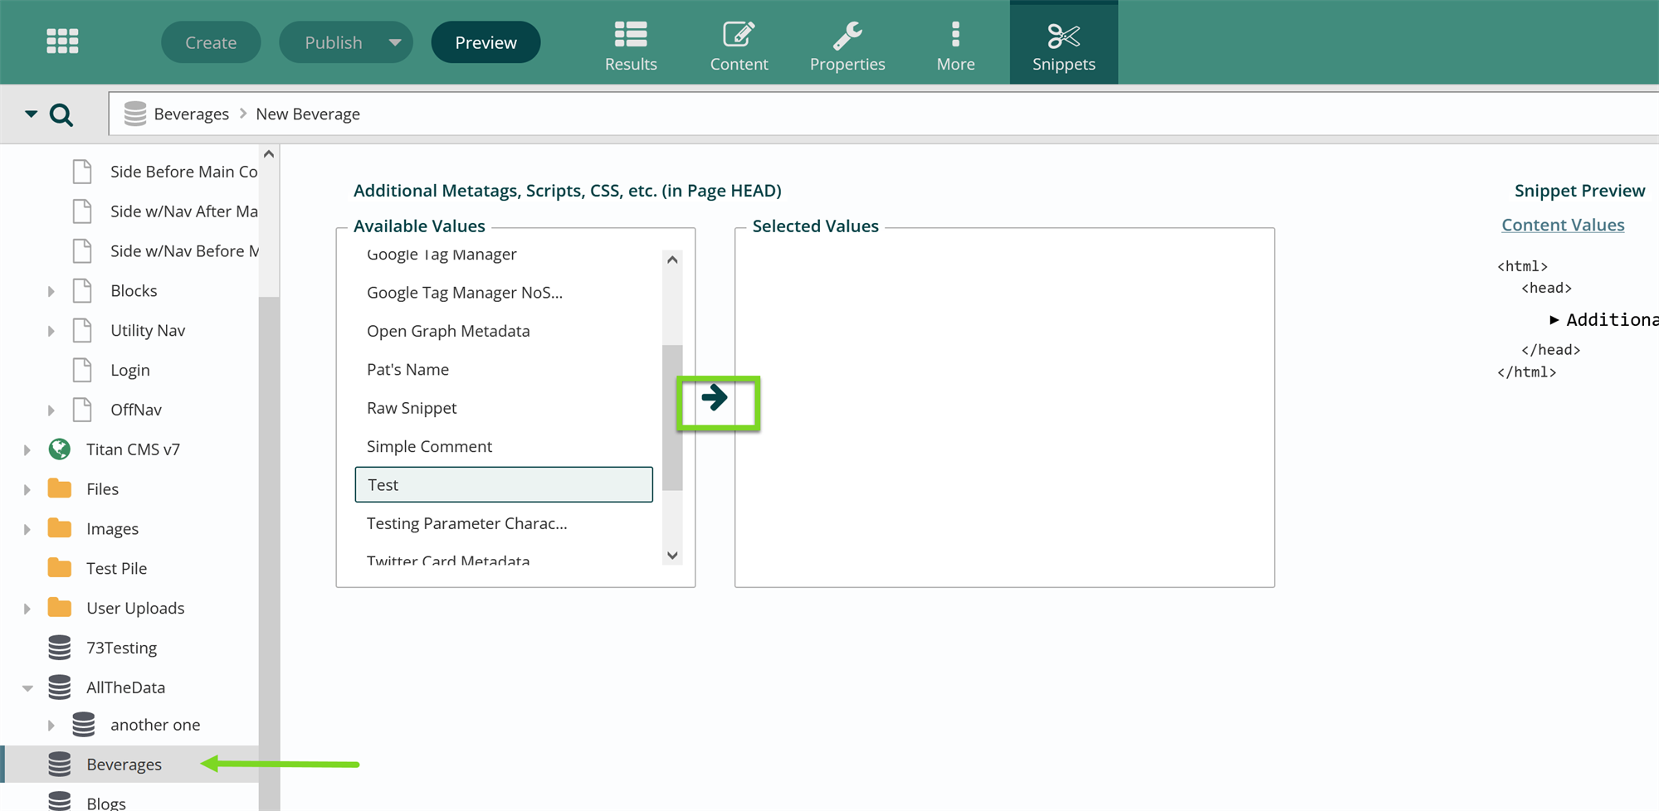Open the Publish dropdown arrow
Viewport: 1659px width, 811px height.
point(395,42)
